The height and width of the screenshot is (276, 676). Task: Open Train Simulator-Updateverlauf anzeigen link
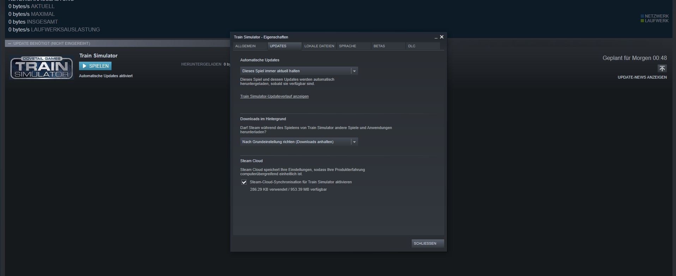click(x=274, y=96)
